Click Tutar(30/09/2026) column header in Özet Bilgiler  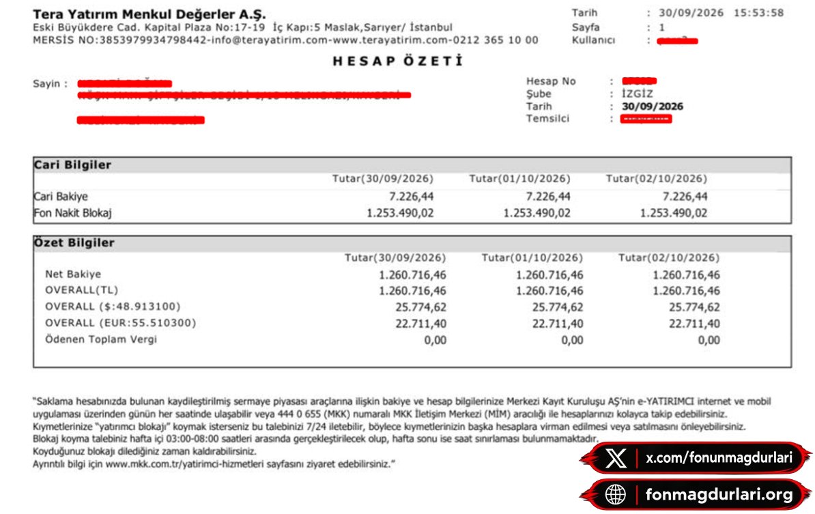[395, 258]
